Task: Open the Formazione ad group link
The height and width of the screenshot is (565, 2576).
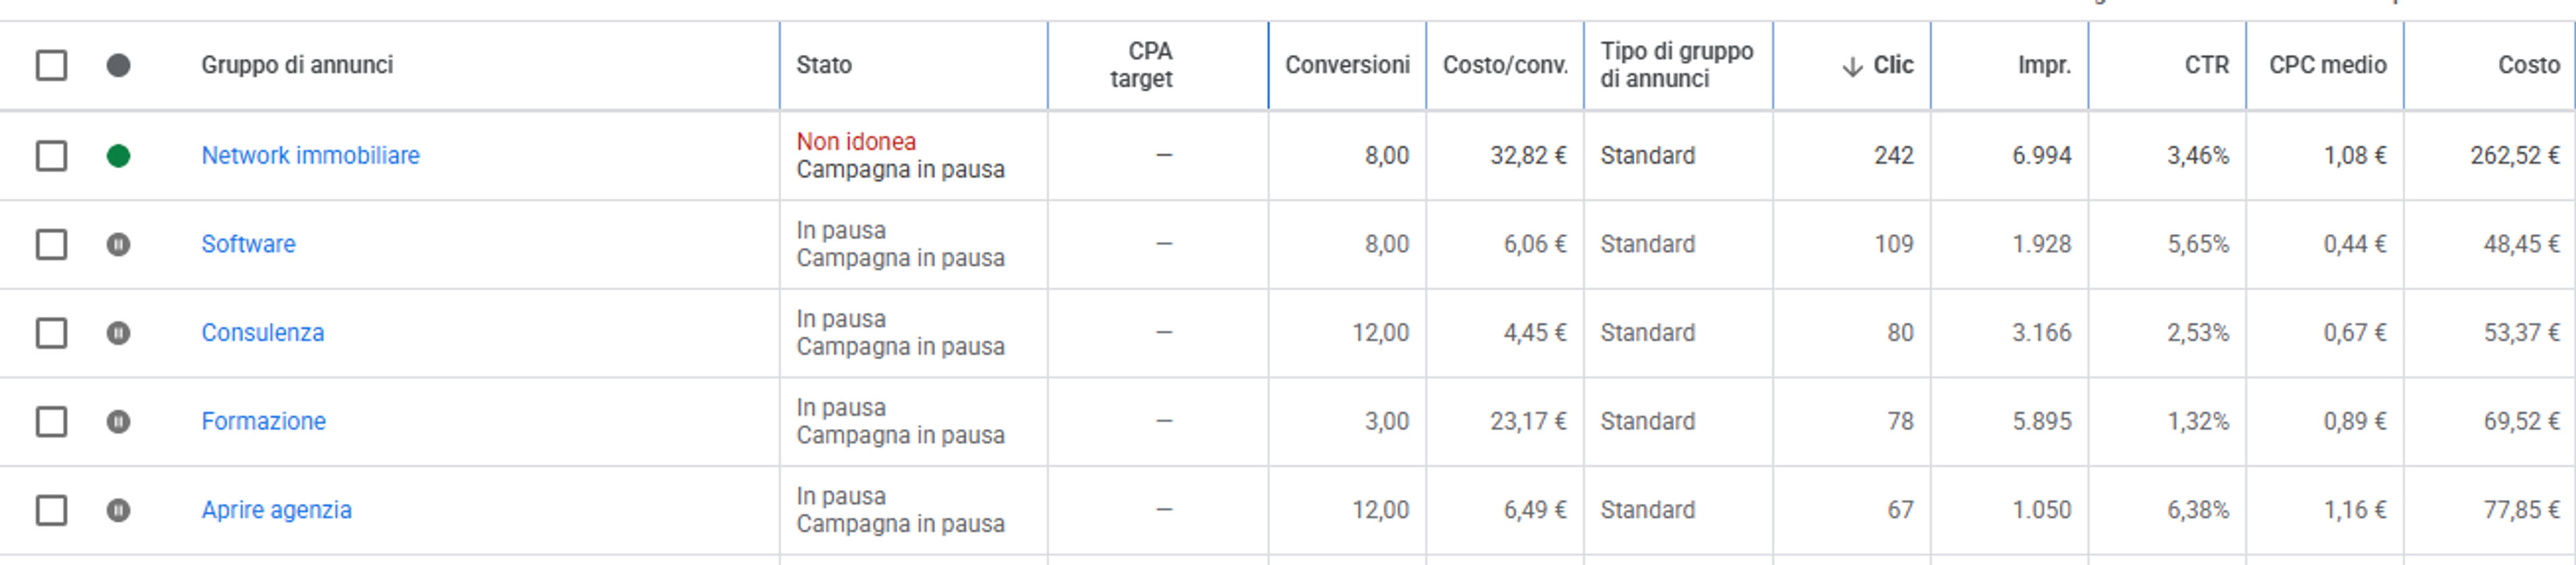Action: coord(263,422)
